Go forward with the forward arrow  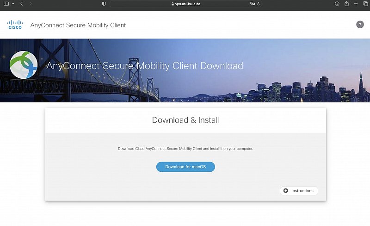tap(31, 4)
